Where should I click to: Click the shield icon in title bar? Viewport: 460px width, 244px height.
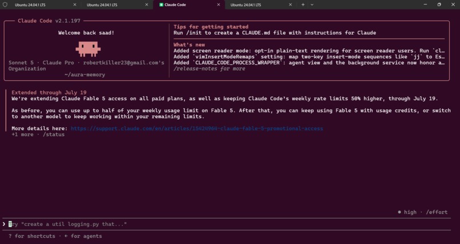click(x=5, y=5)
